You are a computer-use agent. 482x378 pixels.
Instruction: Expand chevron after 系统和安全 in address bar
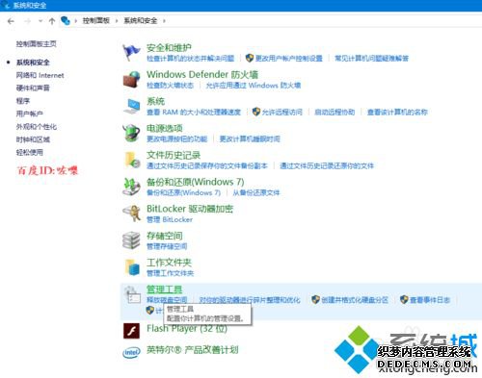pyautogui.click(x=164, y=21)
